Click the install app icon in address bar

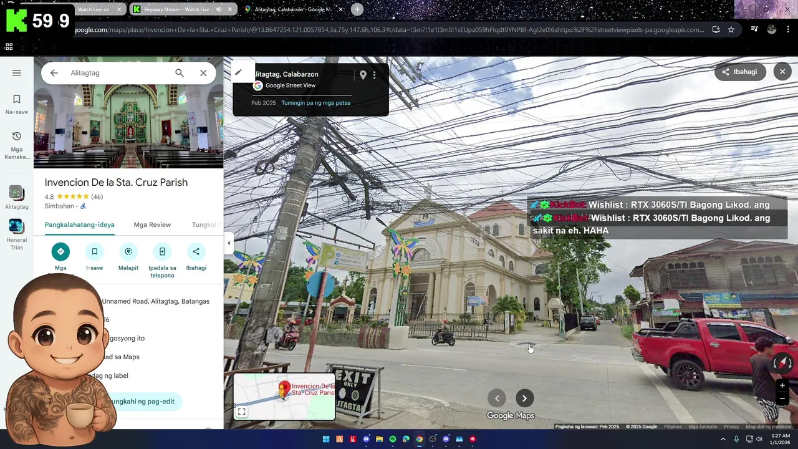point(716,29)
